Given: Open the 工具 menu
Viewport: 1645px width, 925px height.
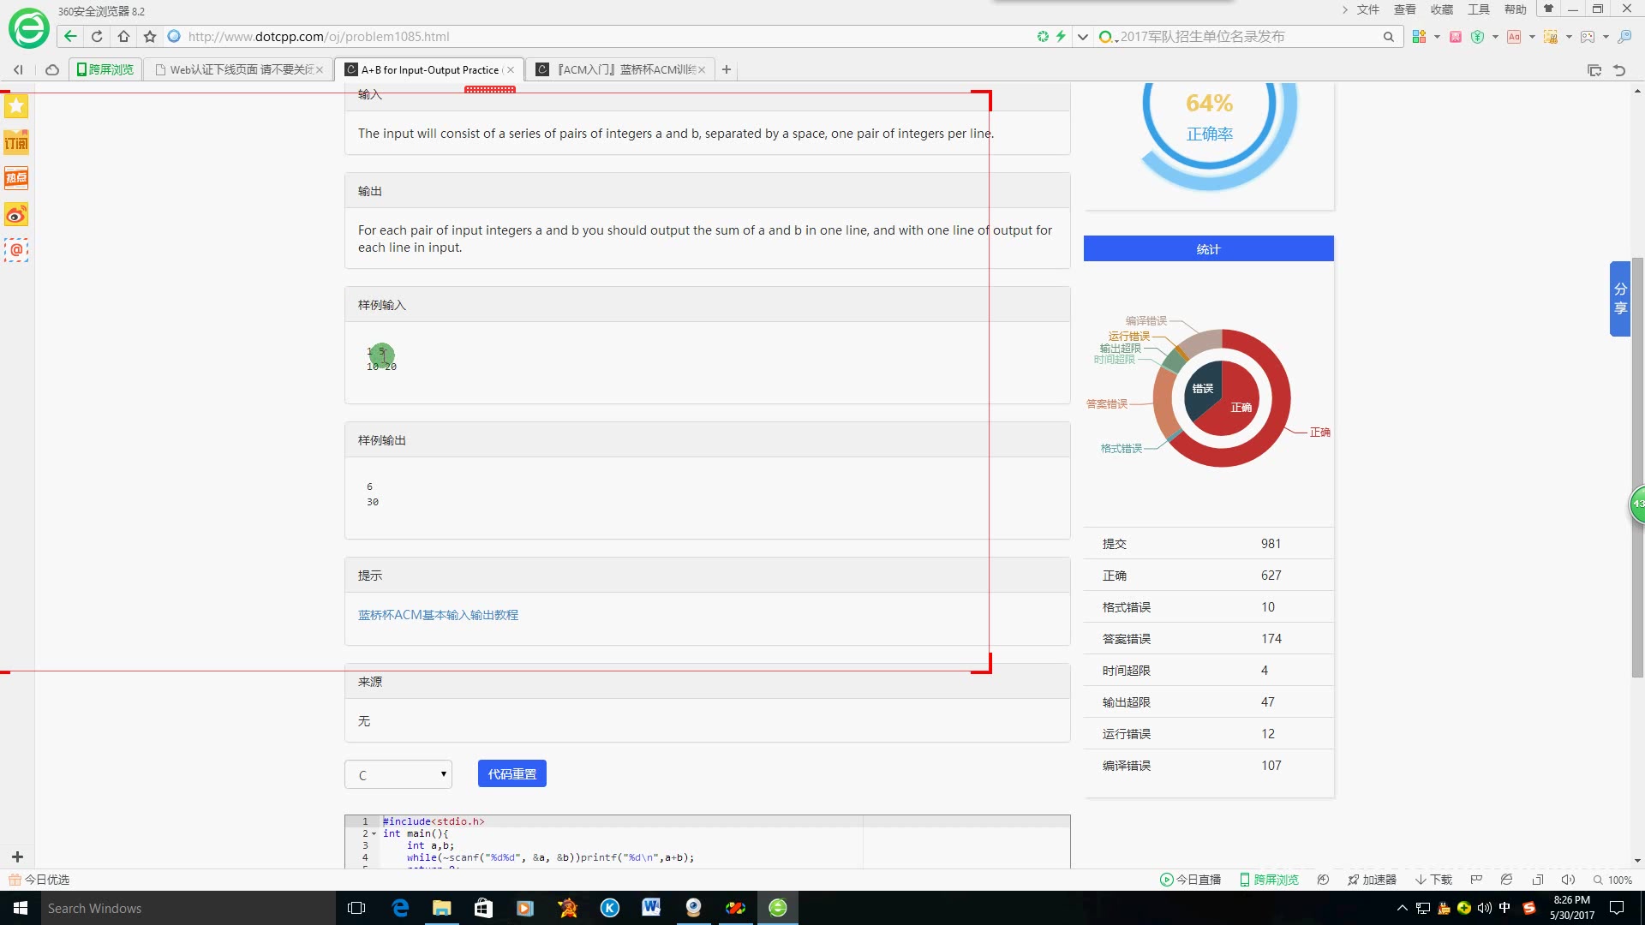Looking at the screenshot, I should 1478,9.
